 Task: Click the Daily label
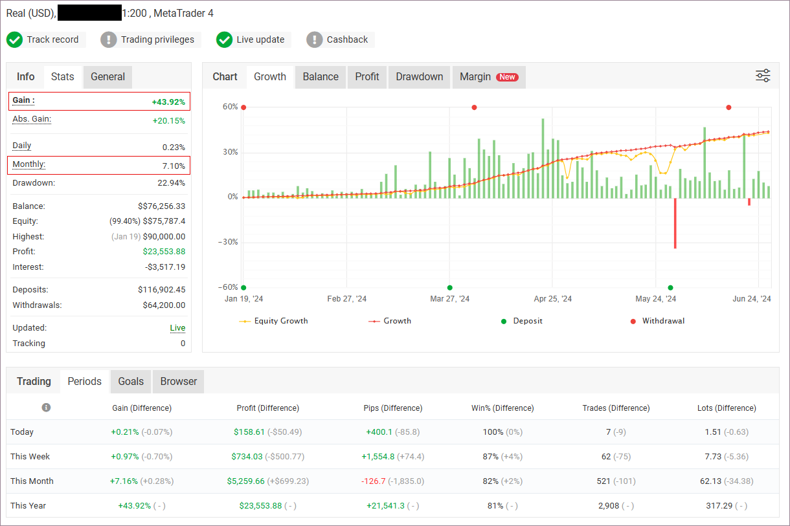21,146
